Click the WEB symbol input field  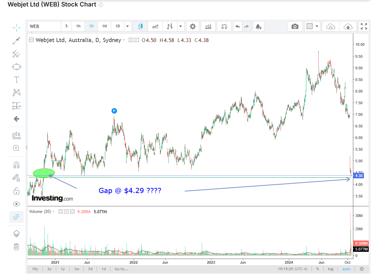[x=44, y=26]
